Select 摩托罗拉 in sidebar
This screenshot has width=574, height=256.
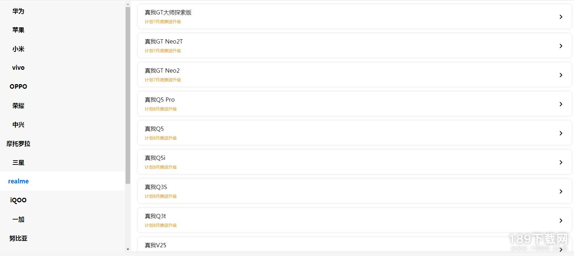pyautogui.click(x=18, y=144)
